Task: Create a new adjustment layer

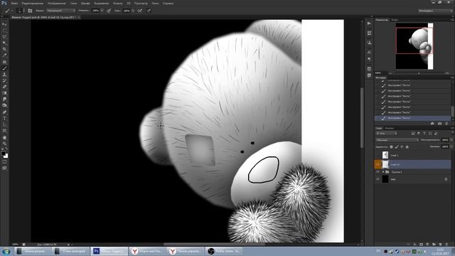Action: (427, 245)
